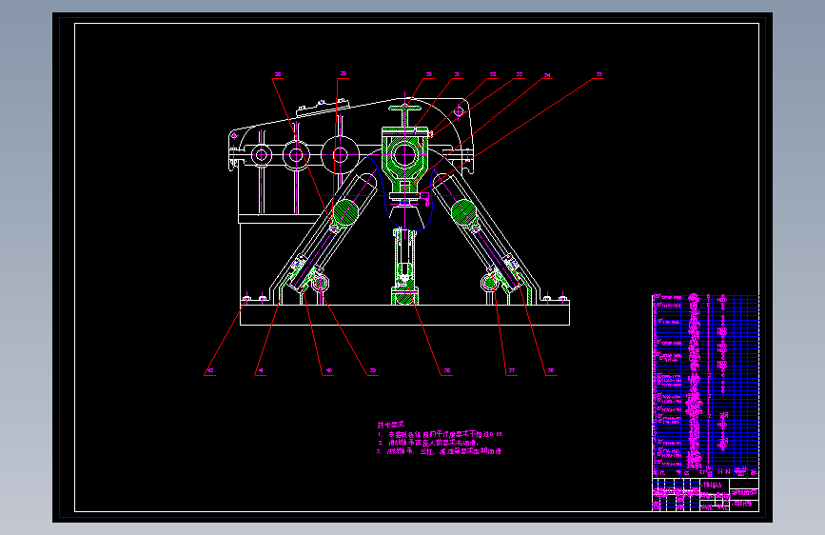Viewport: 825px width, 535px height.
Task: Select part callout number 29
Action: pyautogui.click(x=344, y=74)
